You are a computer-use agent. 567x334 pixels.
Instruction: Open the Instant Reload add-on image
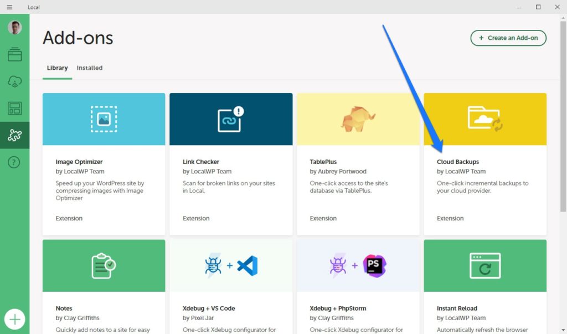coord(485,265)
